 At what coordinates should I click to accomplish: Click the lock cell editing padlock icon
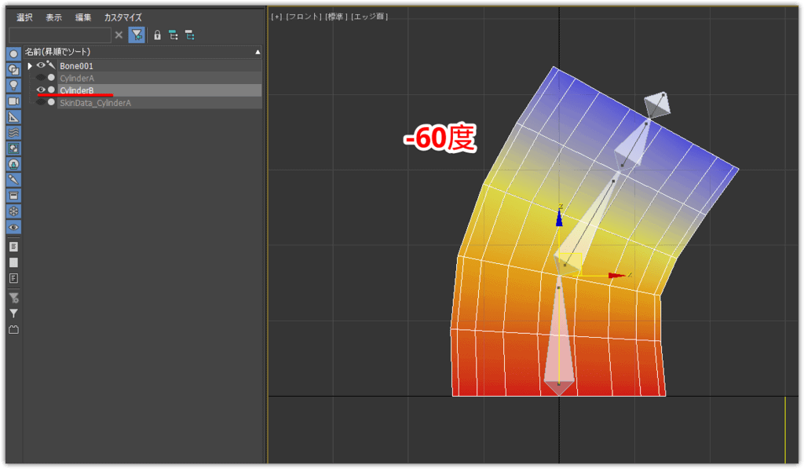(157, 35)
